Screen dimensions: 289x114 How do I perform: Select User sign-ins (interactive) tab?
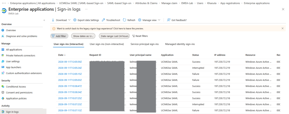tap(69, 44)
